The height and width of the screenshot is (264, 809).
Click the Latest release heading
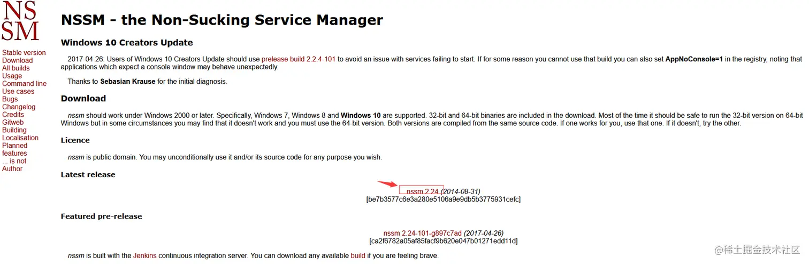(x=88, y=174)
